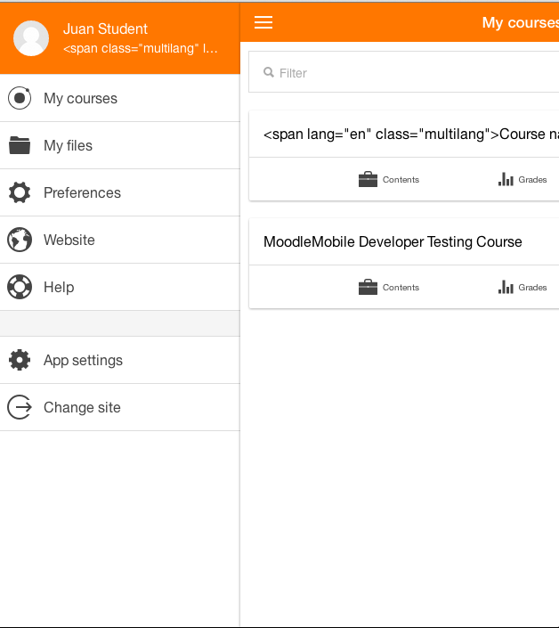The width and height of the screenshot is (559, 628).
Task: Click the Preferences cog icon
Action: [20, 192]
